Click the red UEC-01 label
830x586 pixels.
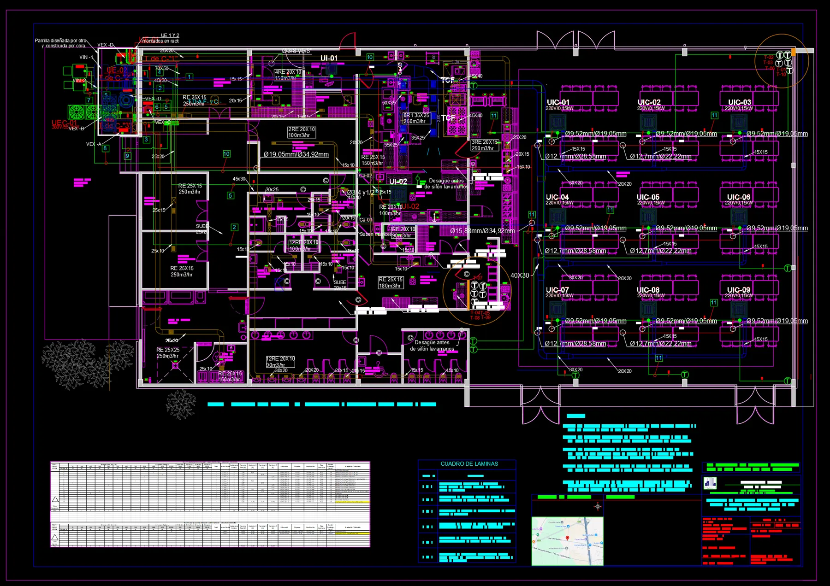64,123
